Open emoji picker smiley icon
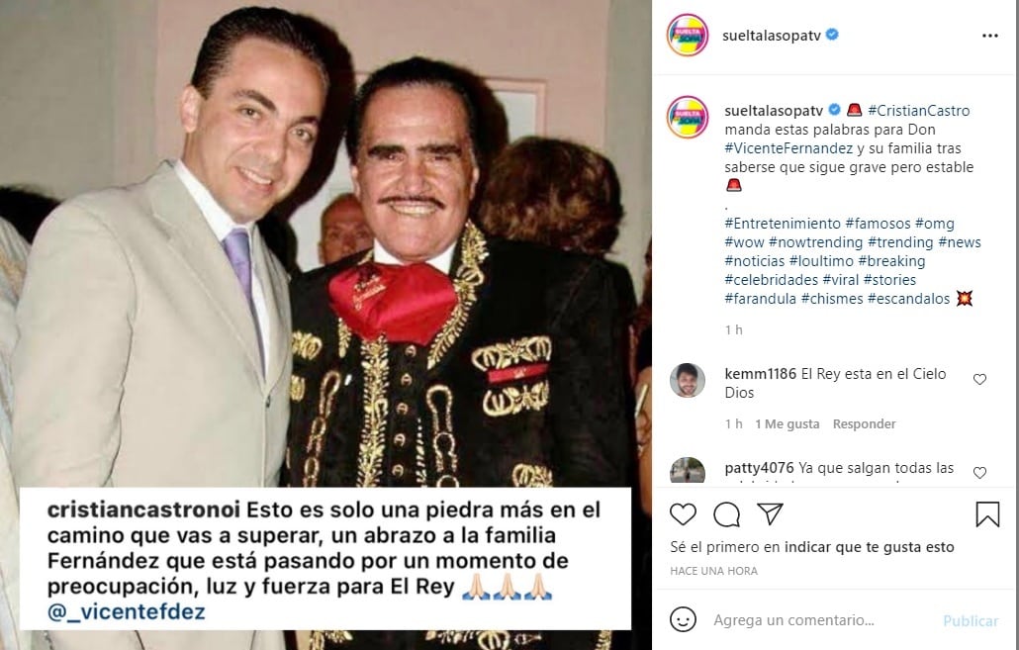The height and width of the screenshot is (650, 1019). [x=683, y=619]
